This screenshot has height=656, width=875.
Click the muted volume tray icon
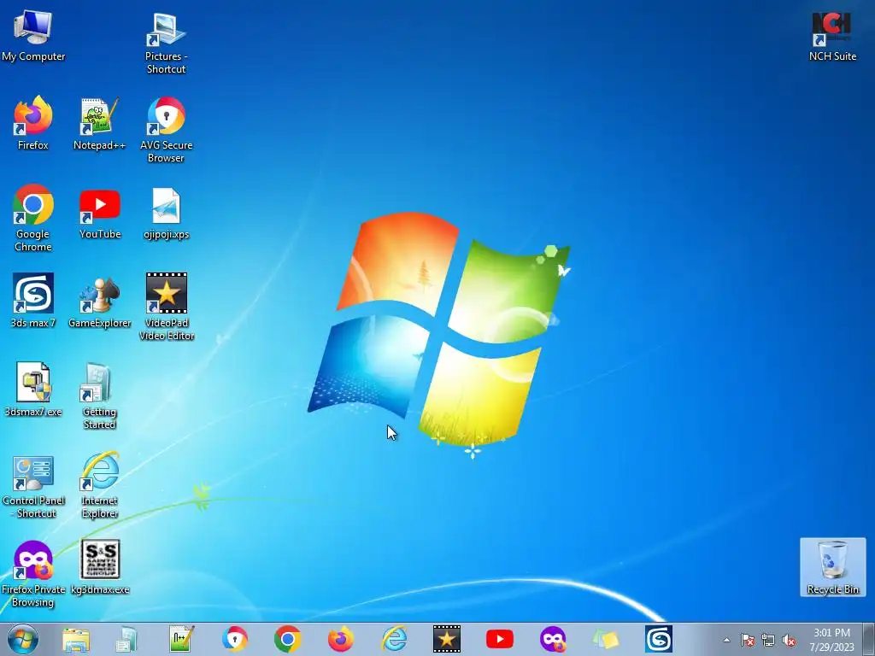(789, 640)
